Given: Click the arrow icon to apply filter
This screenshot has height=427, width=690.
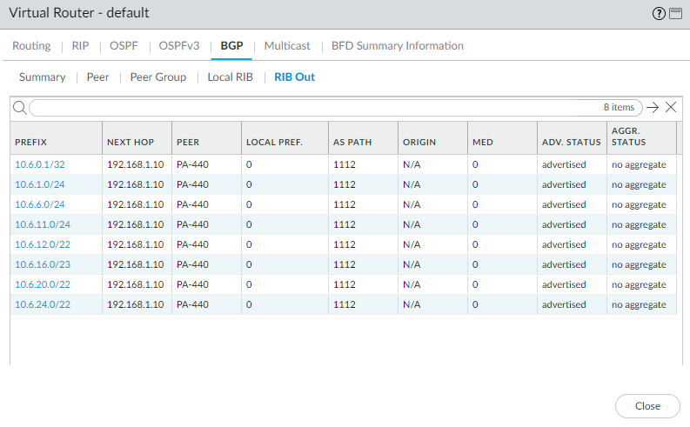Looking at the screenshot, I should (x=653, y=107).
